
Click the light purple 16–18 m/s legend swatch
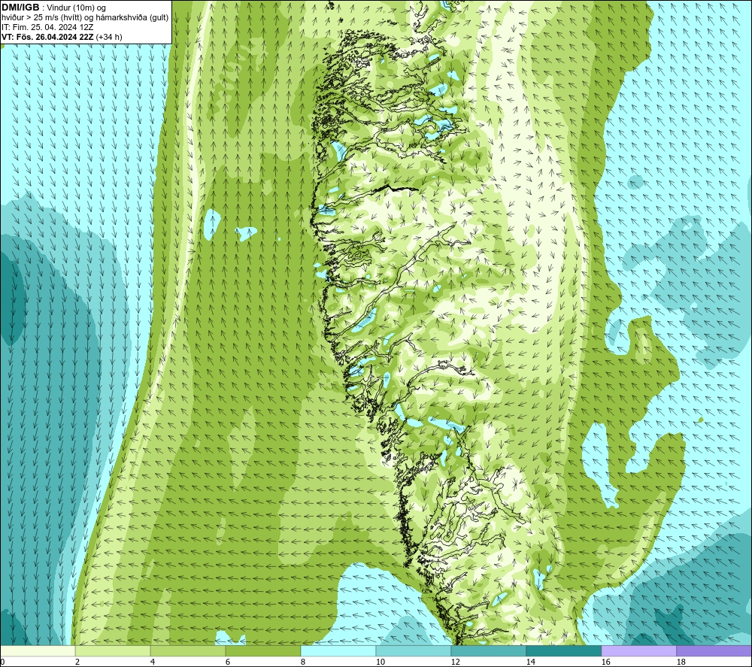[638, 650]
